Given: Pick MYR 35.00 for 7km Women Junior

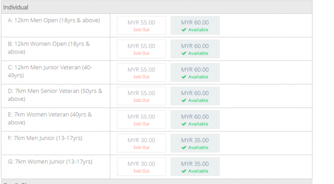Looking at the screenshot, I should pos(195,167).
